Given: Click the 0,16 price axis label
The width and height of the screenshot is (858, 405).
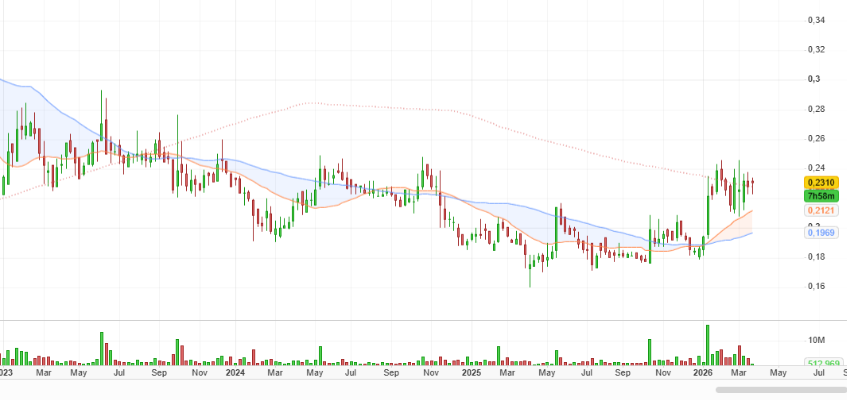Looking at the screenshot, I should click(816, 287).
